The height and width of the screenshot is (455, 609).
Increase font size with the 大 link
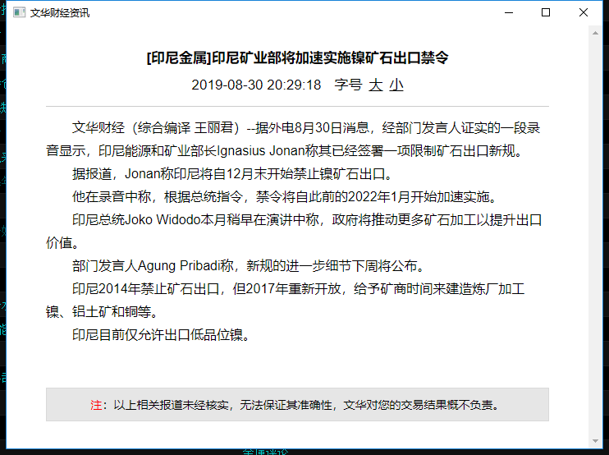[x=376, y=85]
